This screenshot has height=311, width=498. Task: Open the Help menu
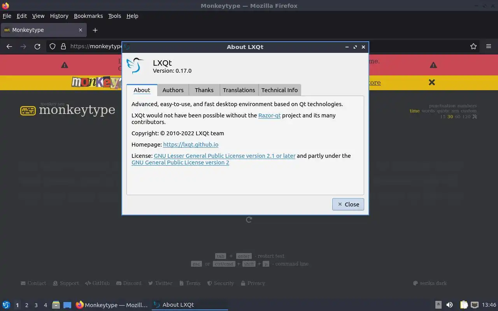[132, 16]
